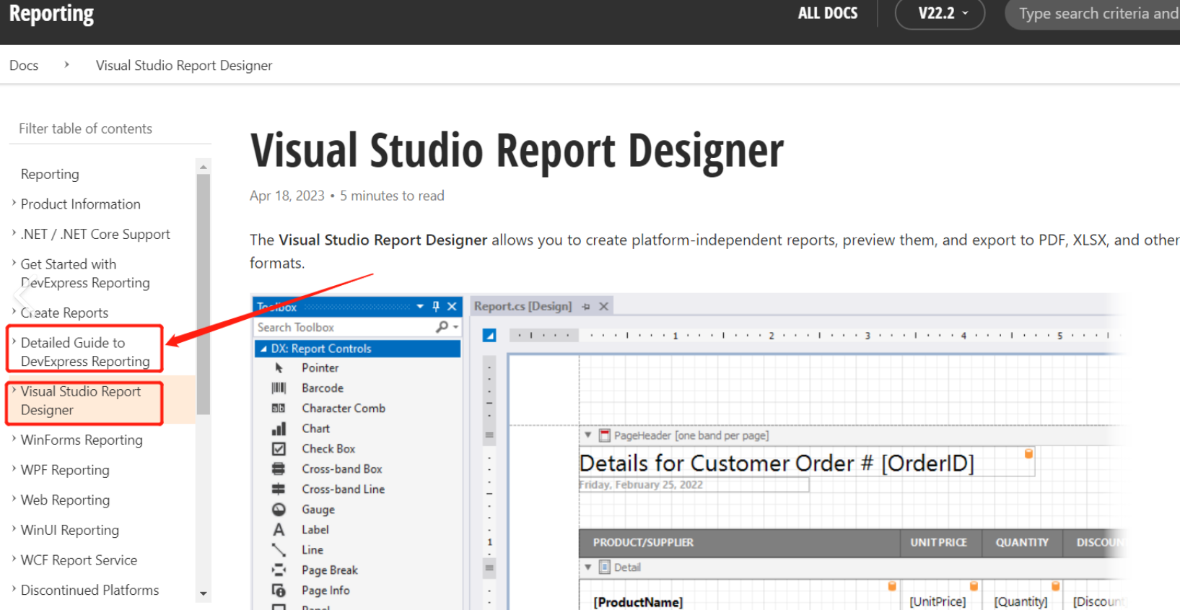Click the orange marker on the title label
Viewport: 1180px width, 610px height.
[1028, 453]
